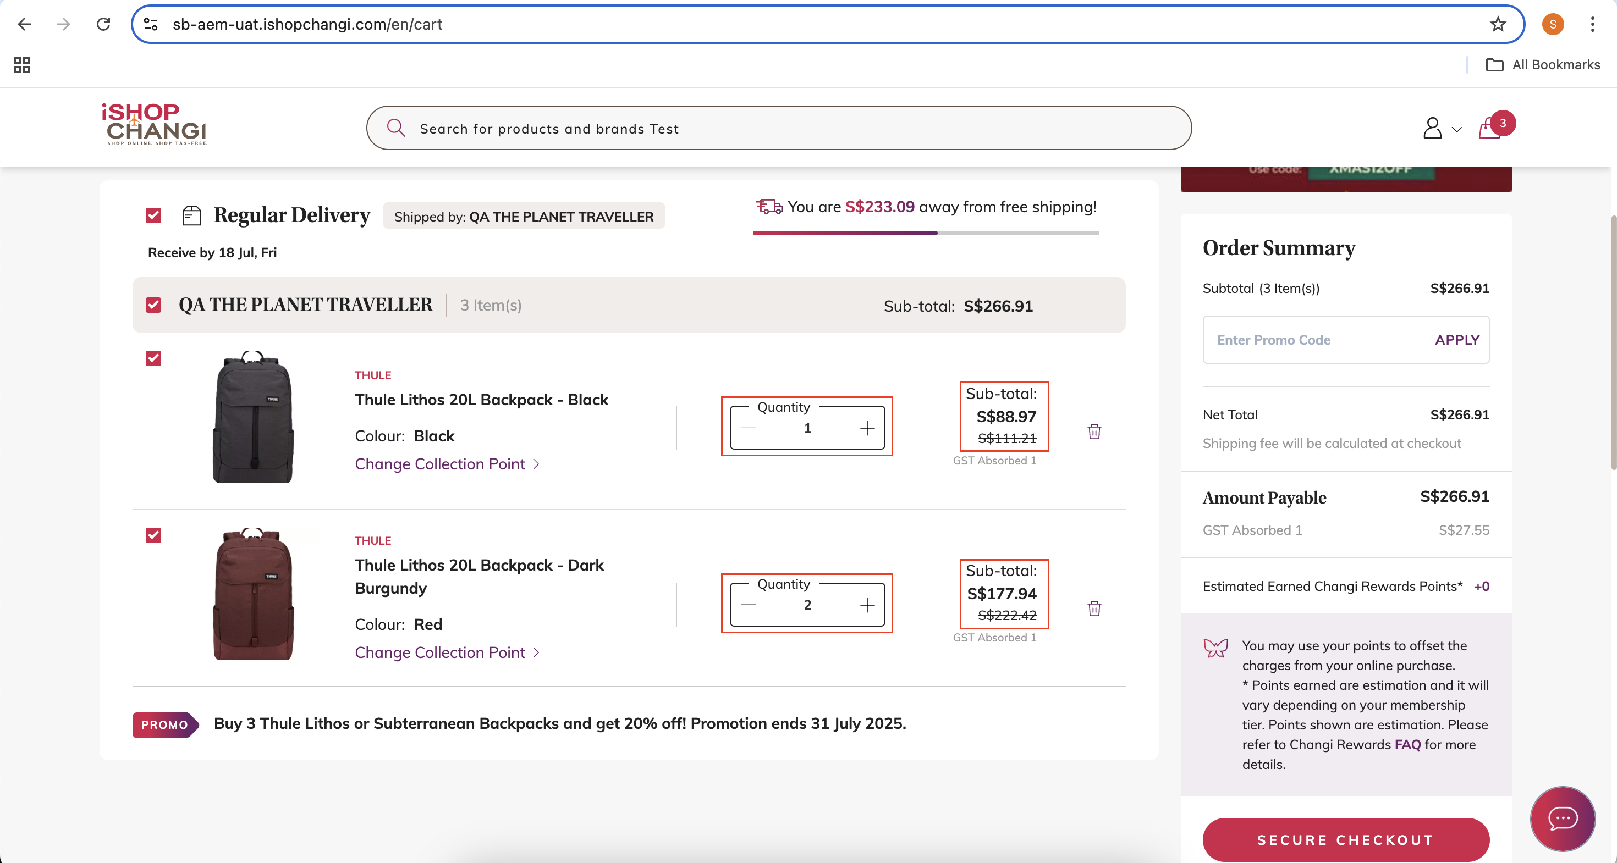Click THULE brand label of Burgundy backpack

tap(373, 541)
